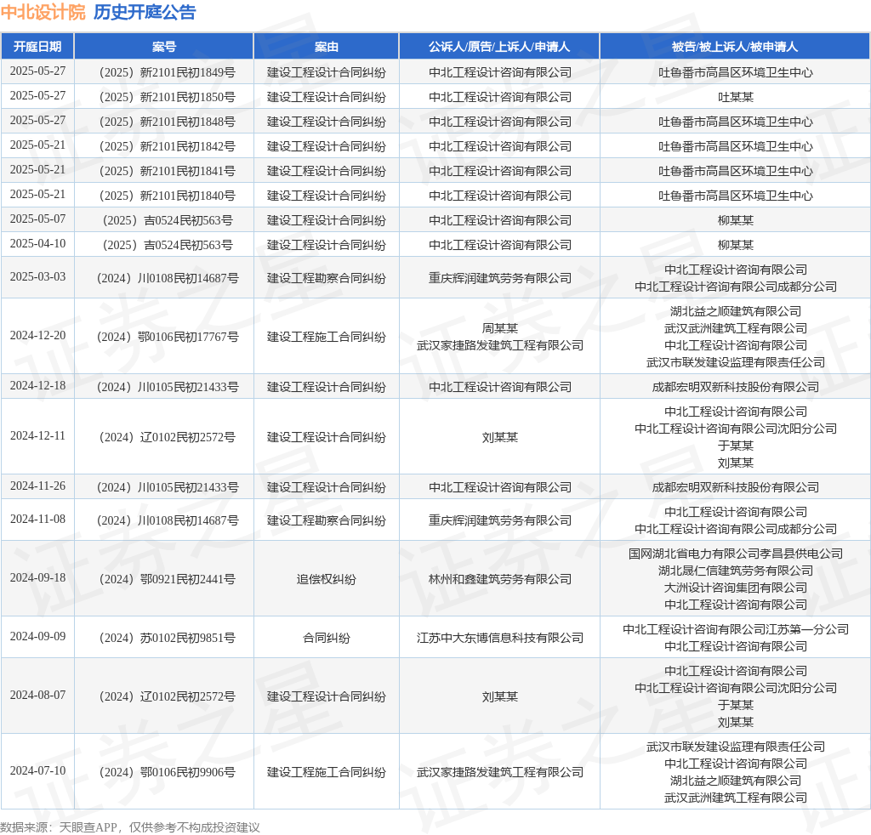Click defendant 湖北晟仁信建筑劳务有限公司
This screenshot has height=835, width=871.
tap(735, 571)
